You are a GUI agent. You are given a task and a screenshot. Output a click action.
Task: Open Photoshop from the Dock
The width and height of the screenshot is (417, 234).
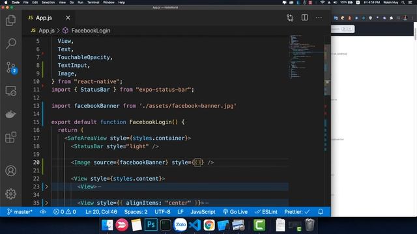[151, 225]
